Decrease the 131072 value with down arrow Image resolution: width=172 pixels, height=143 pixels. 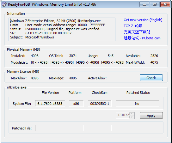click(132, 117)
